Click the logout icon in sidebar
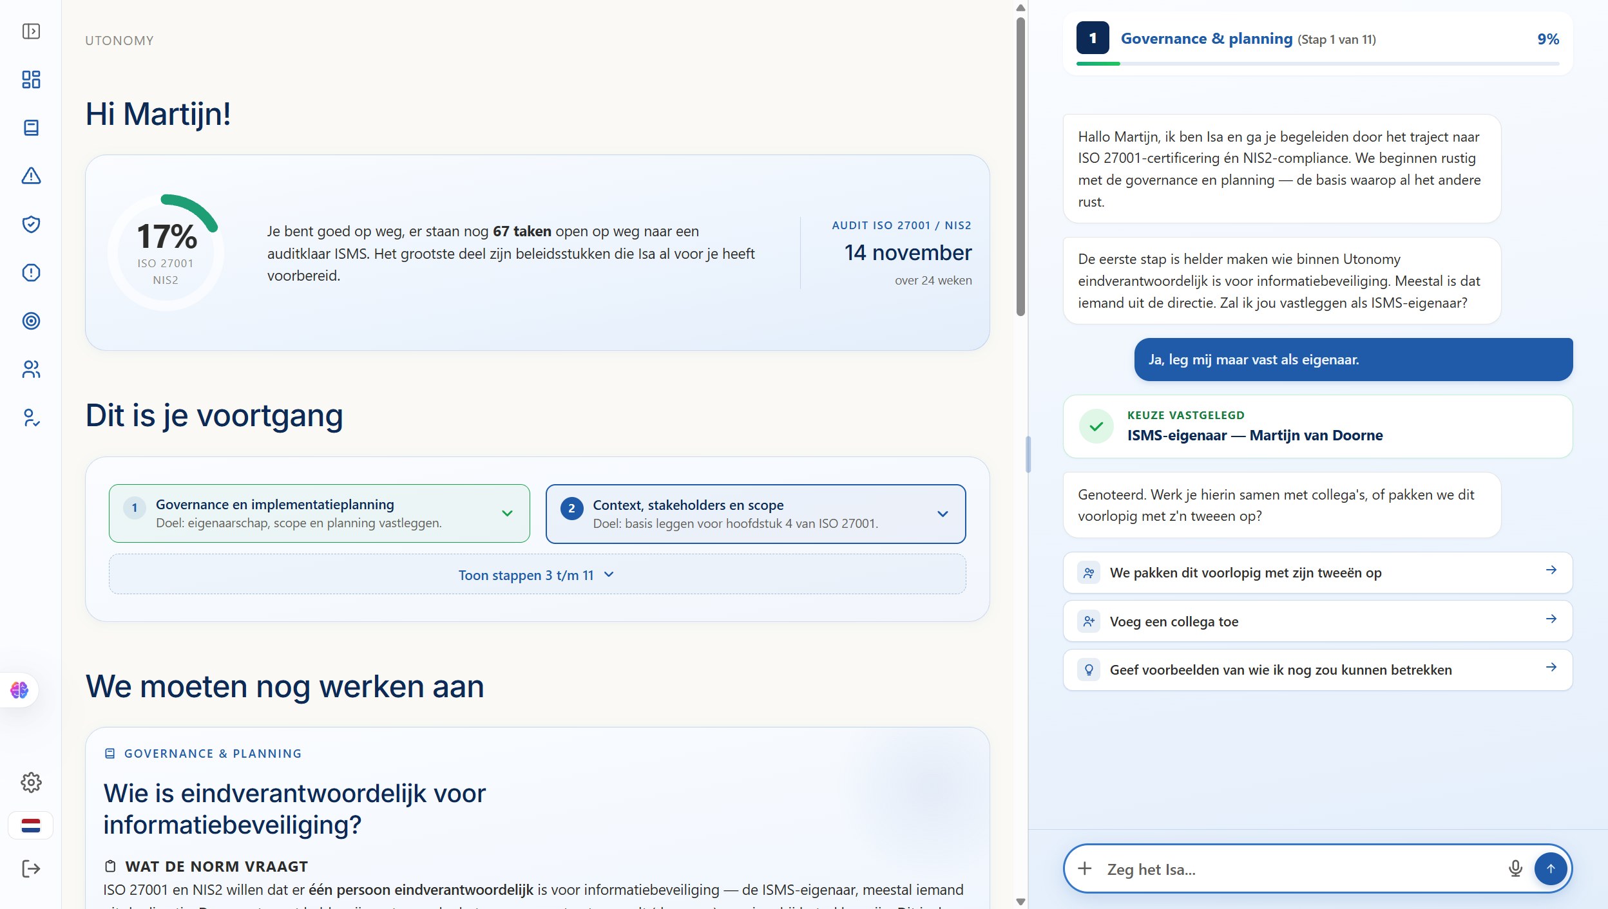Screen dimensions: 1608x909 31,869
